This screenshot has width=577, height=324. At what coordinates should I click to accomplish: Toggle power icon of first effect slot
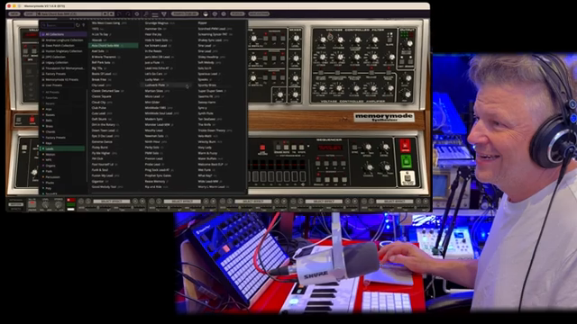(81, 202)
